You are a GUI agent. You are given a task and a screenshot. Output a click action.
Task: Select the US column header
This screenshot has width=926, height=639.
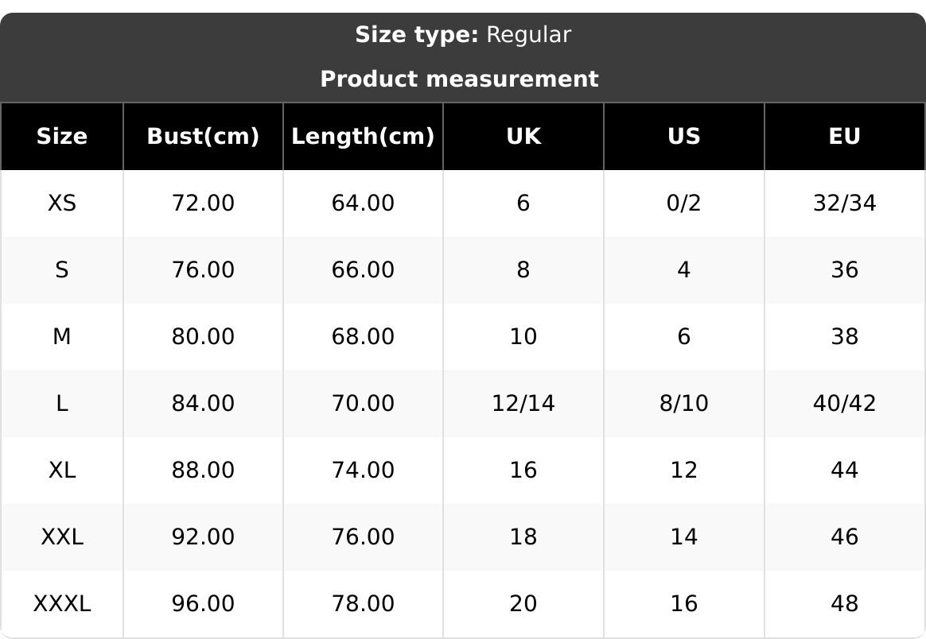(x=683, y=136)
